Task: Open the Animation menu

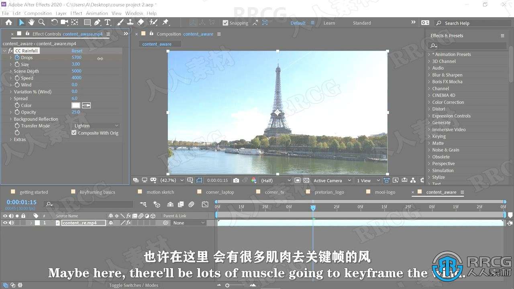Action: click(x=97, y=13)
